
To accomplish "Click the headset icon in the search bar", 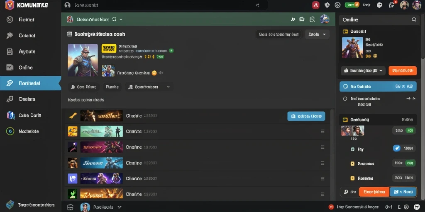I will coord(68,5).
